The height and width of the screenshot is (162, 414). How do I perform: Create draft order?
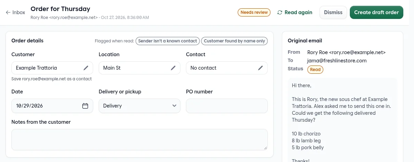[x=376, y=12]
